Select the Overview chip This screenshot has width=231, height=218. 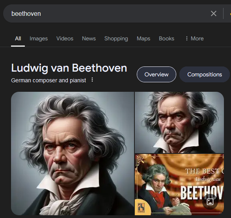(156, 74)
